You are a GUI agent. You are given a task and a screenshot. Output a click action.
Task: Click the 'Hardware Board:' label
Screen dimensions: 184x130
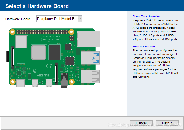click(18, 19)
